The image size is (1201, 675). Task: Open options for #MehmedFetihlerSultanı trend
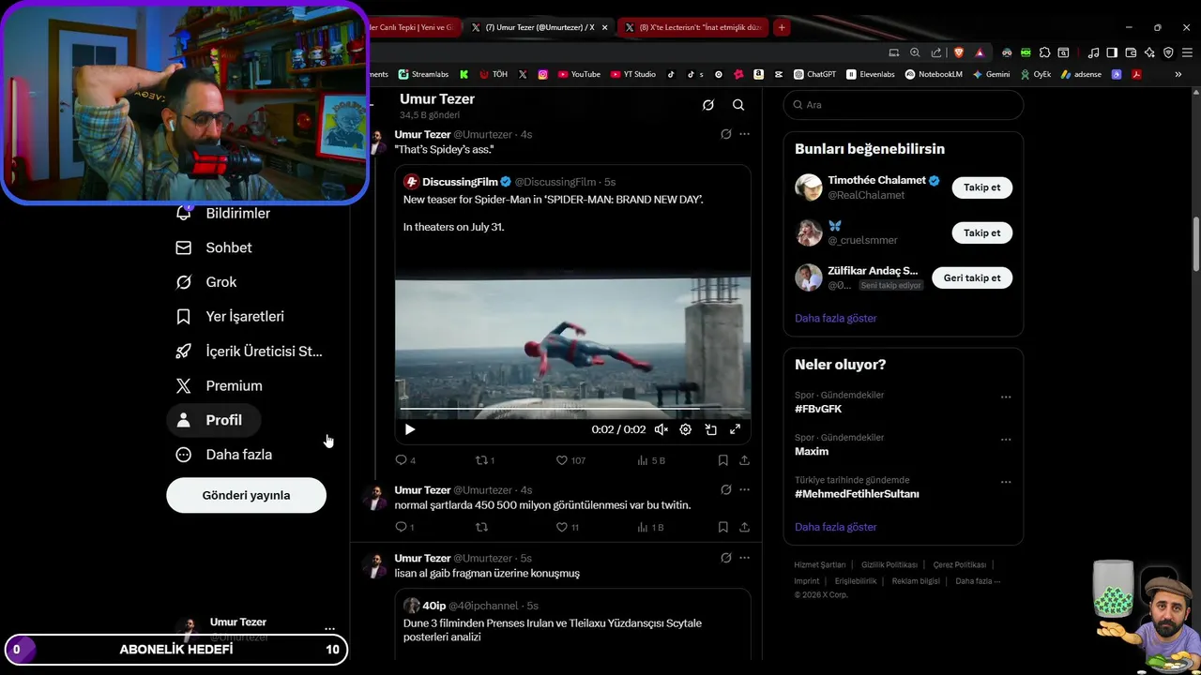click(1006, 482)
